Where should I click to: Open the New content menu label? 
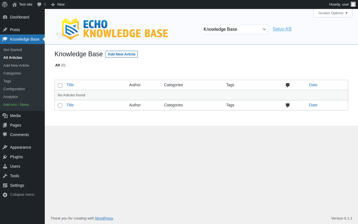tap(61, 4)
